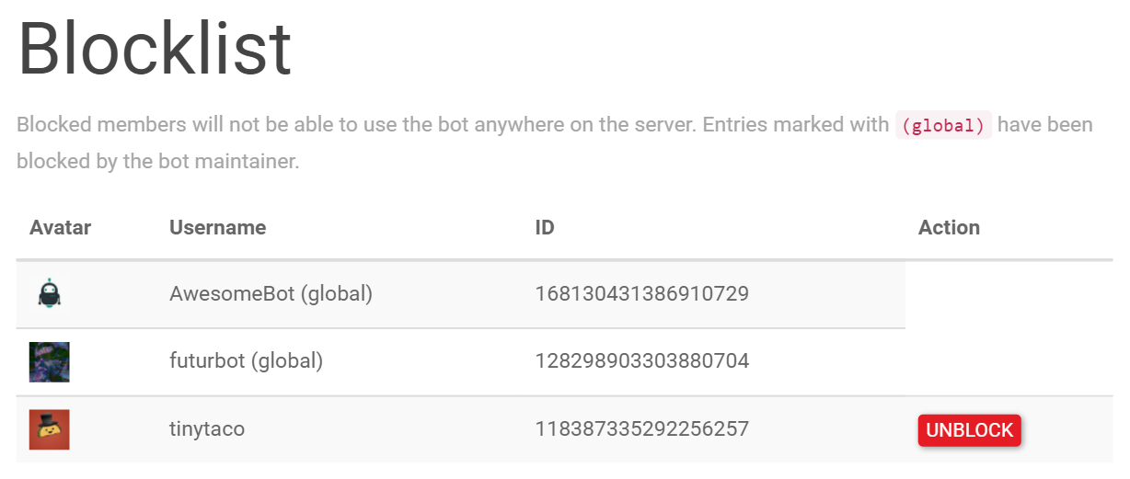
Task: Click the (global) code tag in description
Action: tap(943, 125)
